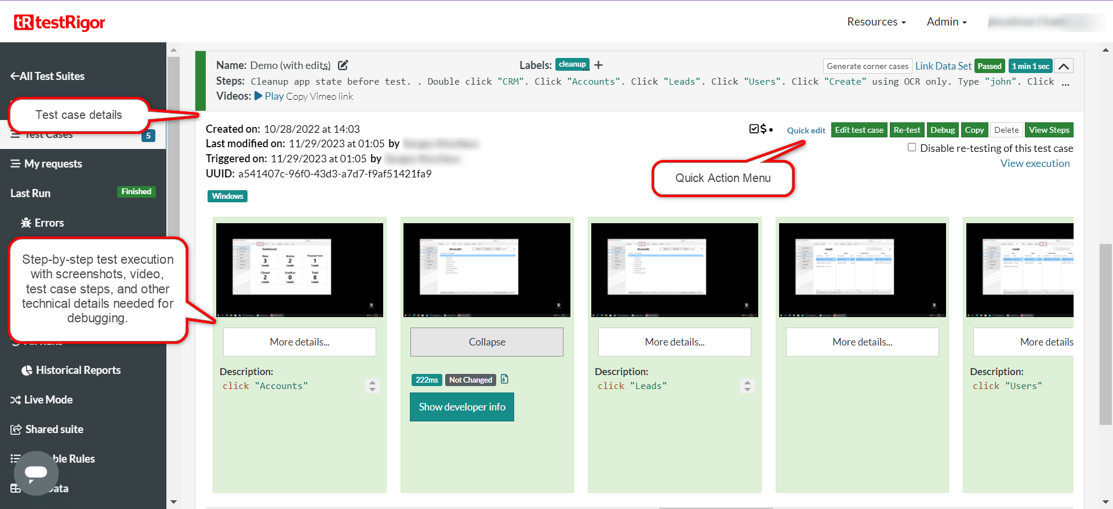The image size is (1113, 509).
Task: Open My requests in the sidebar
Action: click(x=46, y=163)
